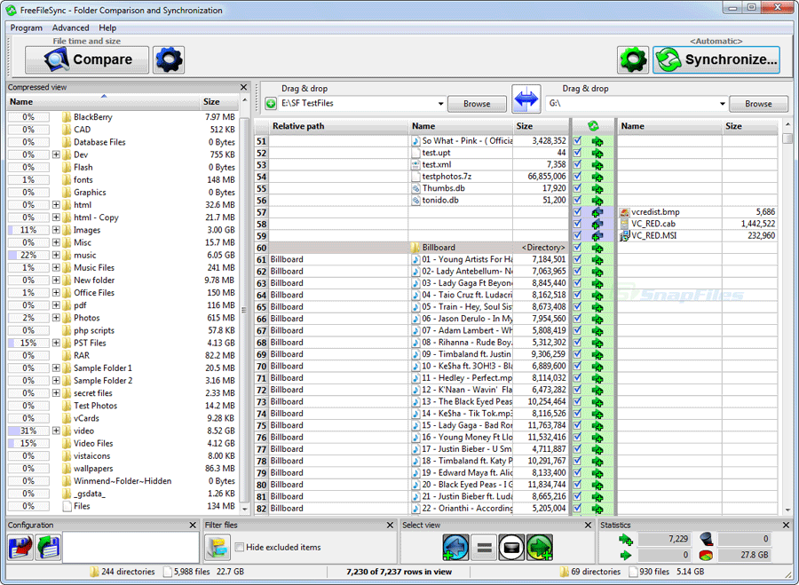Image resolution: width=799 pixels, height=585 pixels.
Task: Click the 31% usage bar for video
Action: tap(28, 431)
